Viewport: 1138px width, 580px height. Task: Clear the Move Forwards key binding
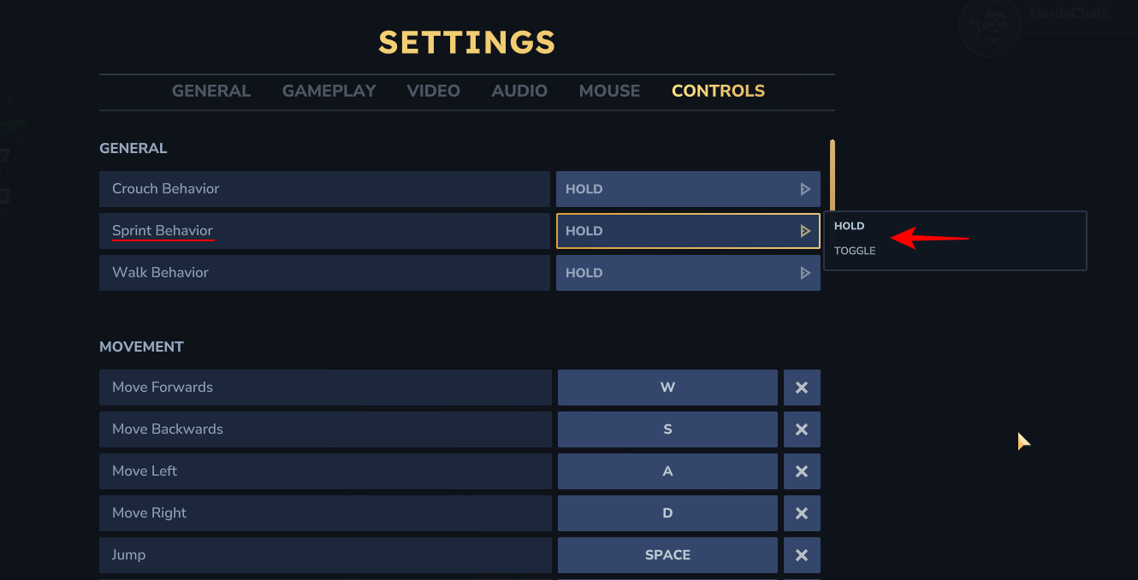[802, 388]
